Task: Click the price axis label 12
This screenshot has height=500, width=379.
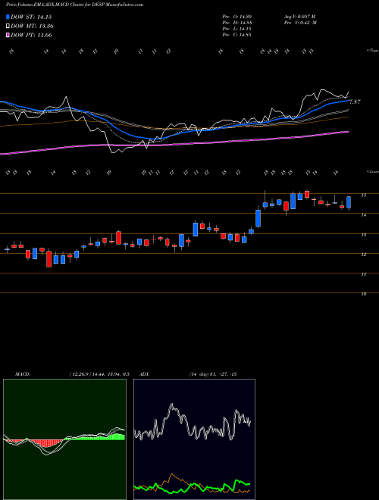Action: [363, 255]
